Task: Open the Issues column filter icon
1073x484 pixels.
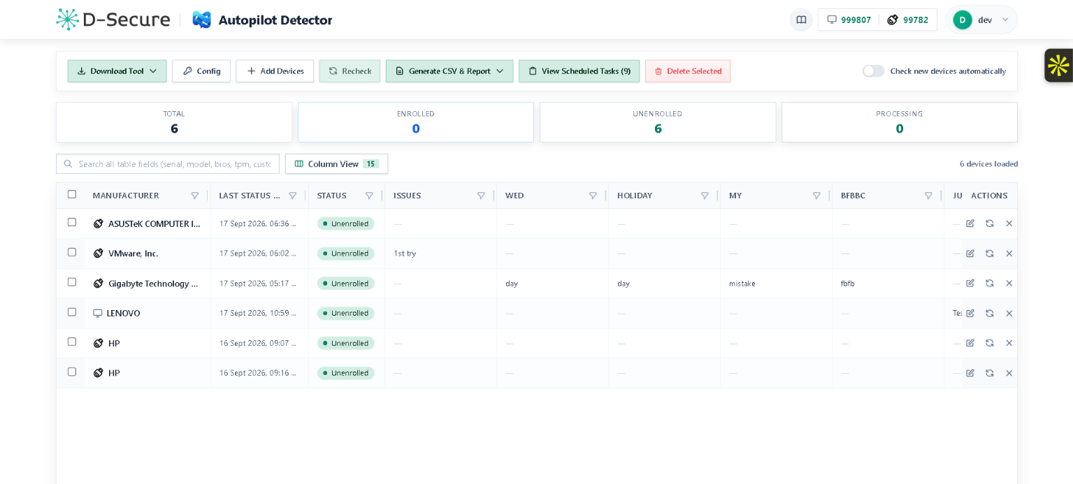Action: pyautogui.click(x=481, y=196)
